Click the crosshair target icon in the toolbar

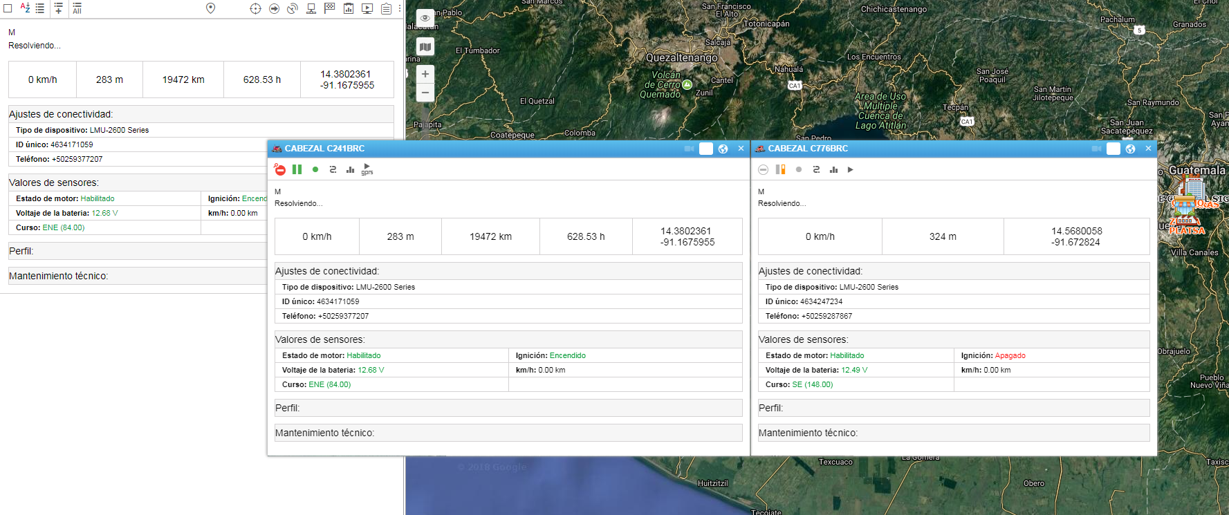[x=255, y=9]
